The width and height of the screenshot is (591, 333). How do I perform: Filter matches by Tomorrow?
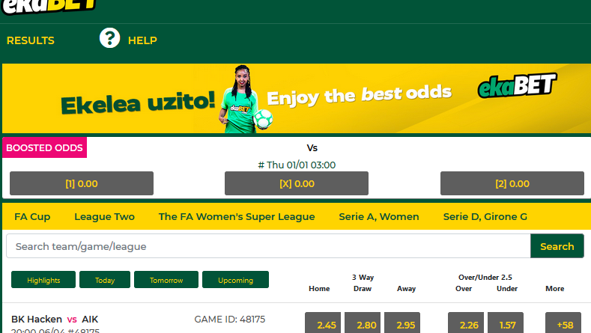166,280
